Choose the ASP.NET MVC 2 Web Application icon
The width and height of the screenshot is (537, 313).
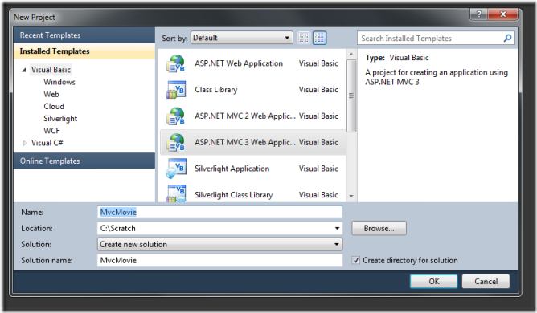(175, 116)
